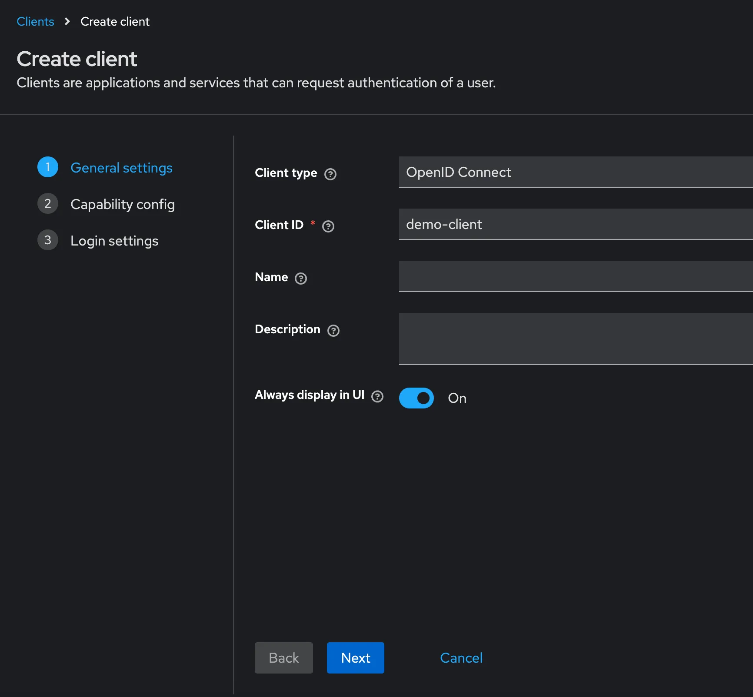The height and width of the screenshot is (697, 753).
Task: View help for the Name field
Action: (x=300, y=279)
